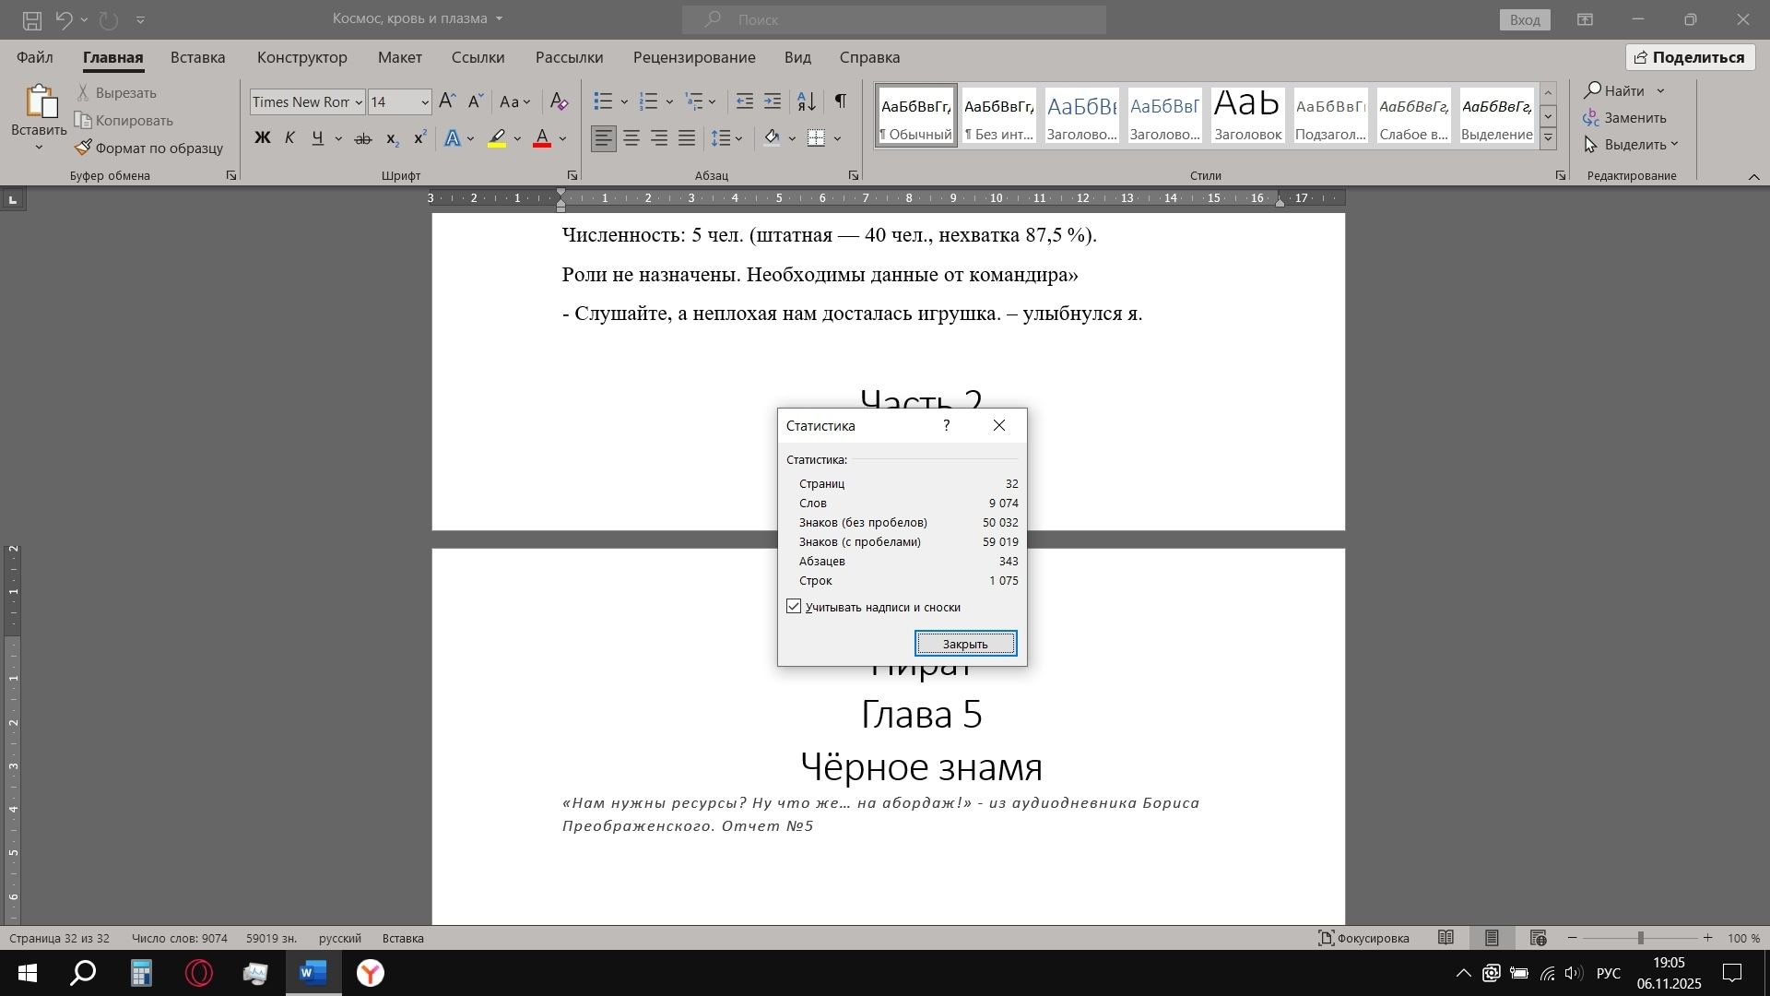
Task: Click the superscript formatting icon
Action: [419, 138]
